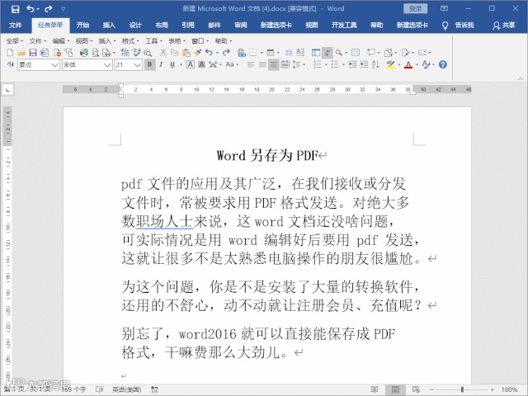Viewport: 528px width, 396px height.
Task: Click zoom in plus button
Action: 492,389
